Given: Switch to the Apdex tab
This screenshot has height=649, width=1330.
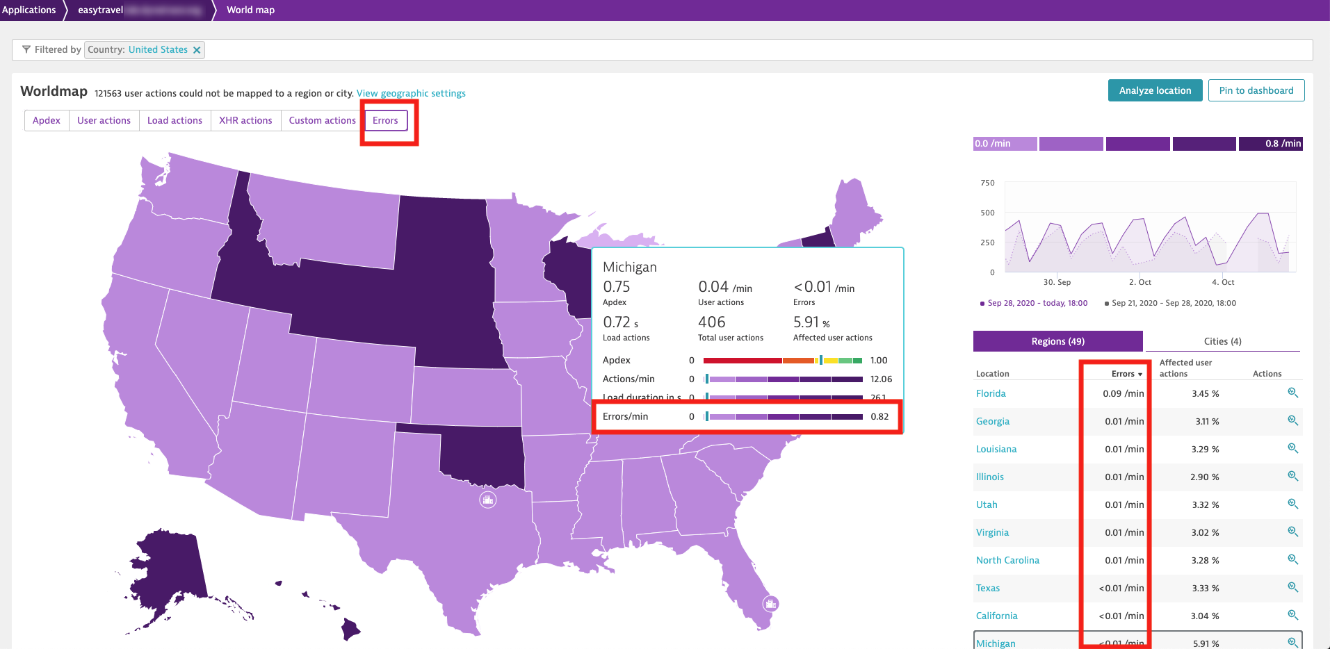Looking at the screenshot, I should 47,120.
